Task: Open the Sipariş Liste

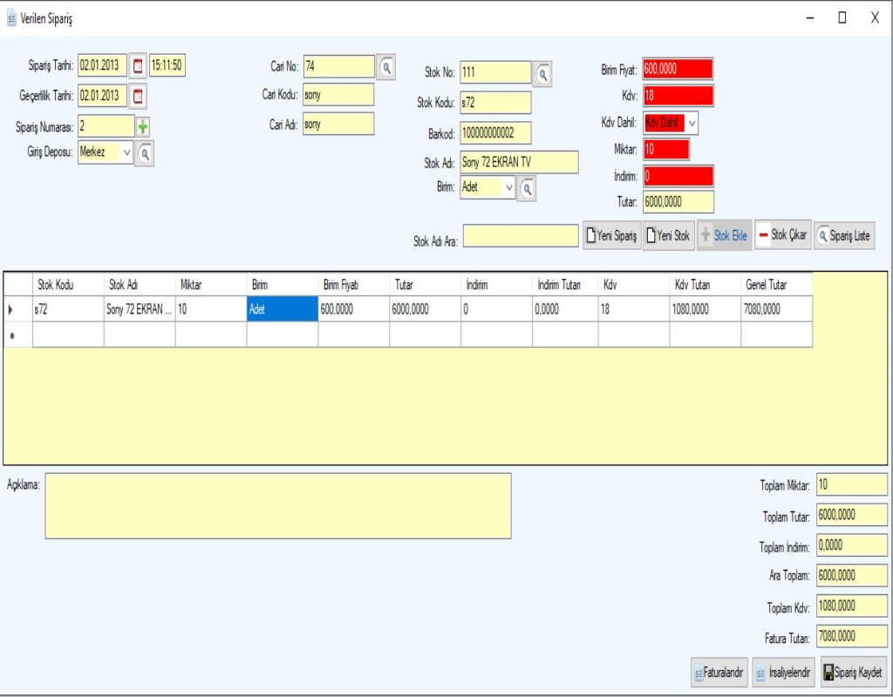Action: click(844, 235)
